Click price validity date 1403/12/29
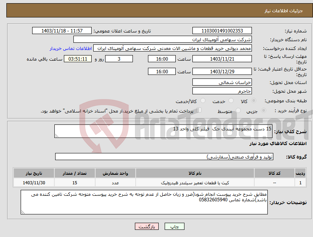Screen dimensions: 313x237 222,71
